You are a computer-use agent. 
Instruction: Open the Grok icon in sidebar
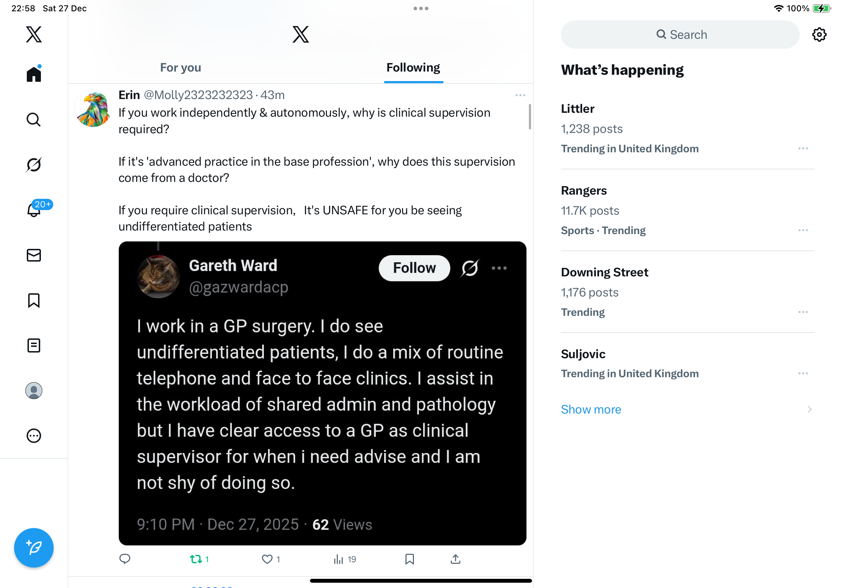coord(34,165)
